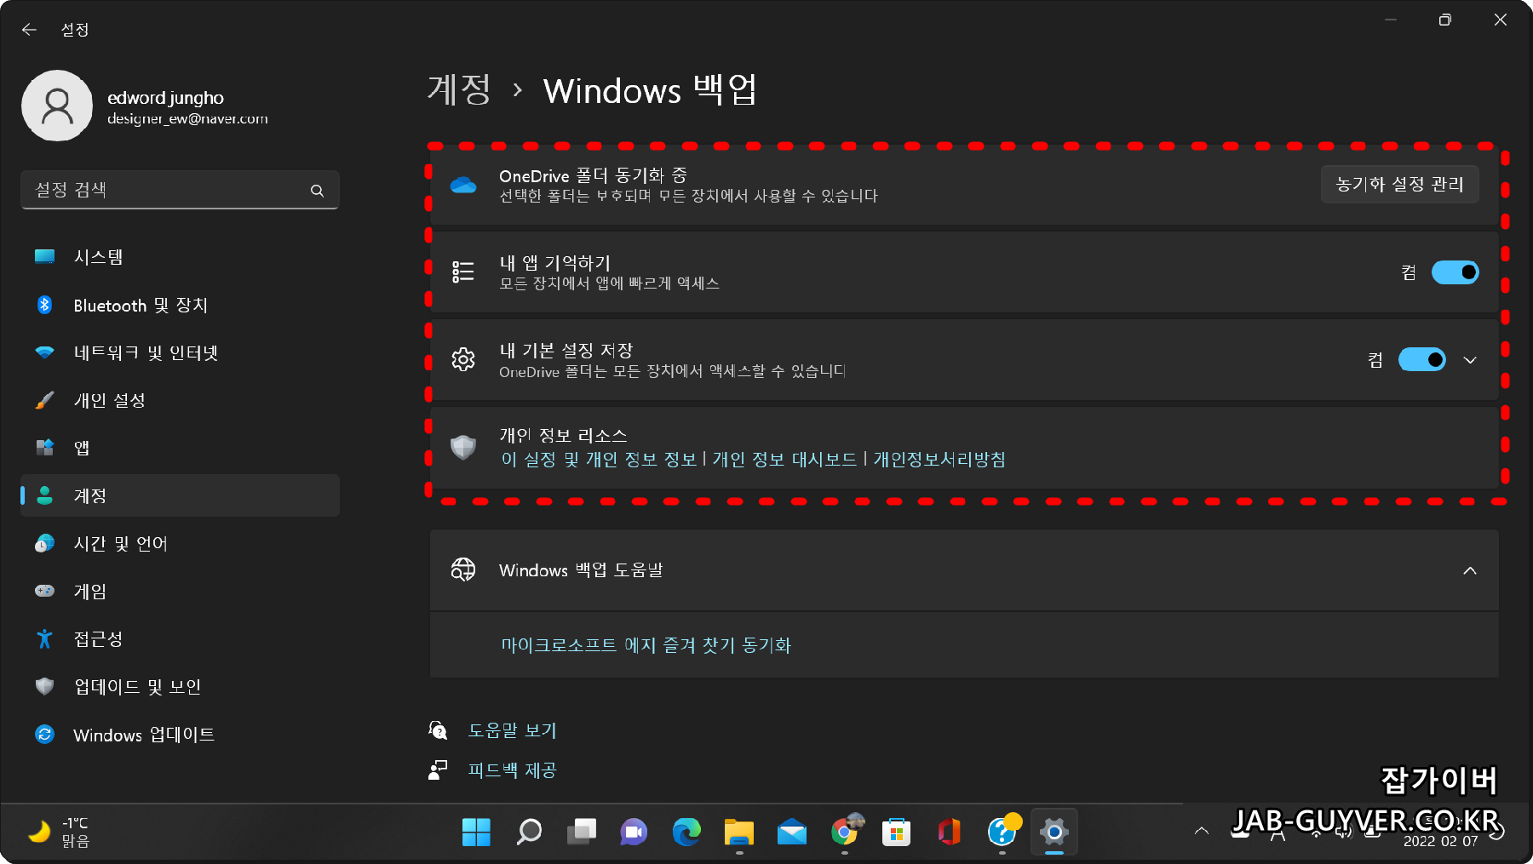Image resolution: width=1533 pixels, height=864 pixels.
Task: Open the 개인정보처리방침 link
Action: (939, 460)
